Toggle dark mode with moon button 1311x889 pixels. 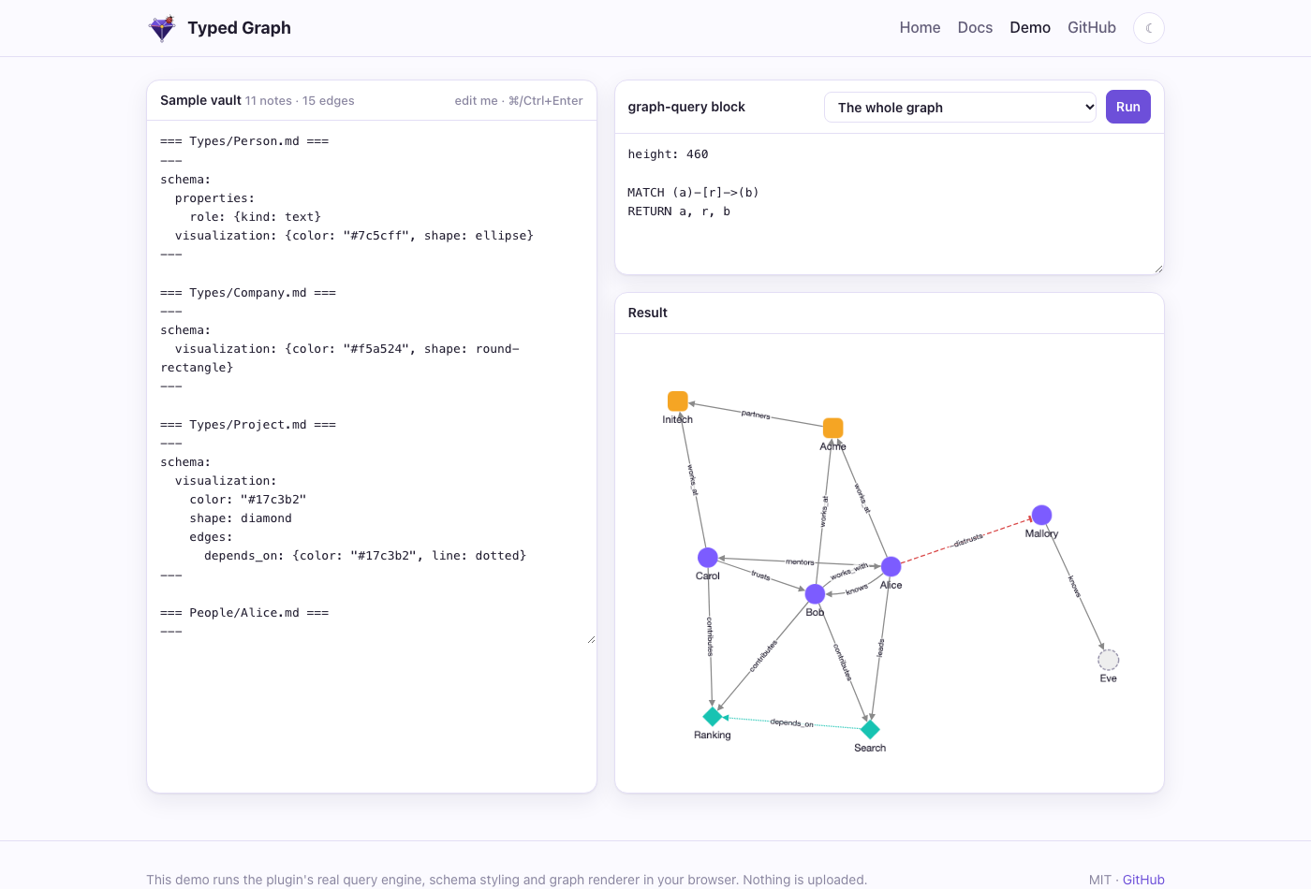pos(1149,28)
